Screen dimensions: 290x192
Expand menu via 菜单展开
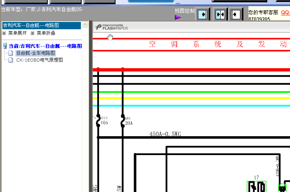click(x=17, y=33)
